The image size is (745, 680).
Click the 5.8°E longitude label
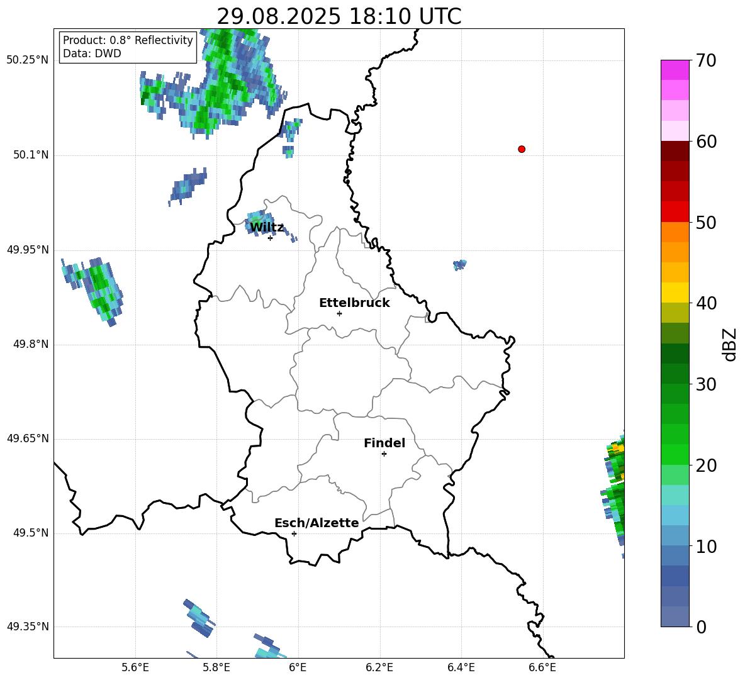216,667
